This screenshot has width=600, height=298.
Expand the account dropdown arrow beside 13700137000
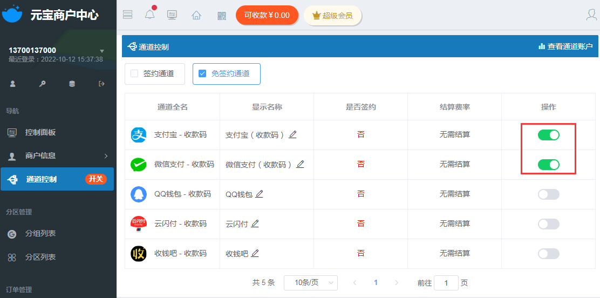102,51
